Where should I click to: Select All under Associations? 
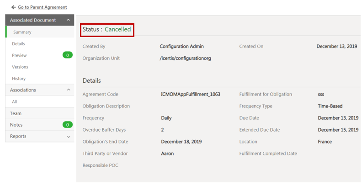(x=15, y=102)
